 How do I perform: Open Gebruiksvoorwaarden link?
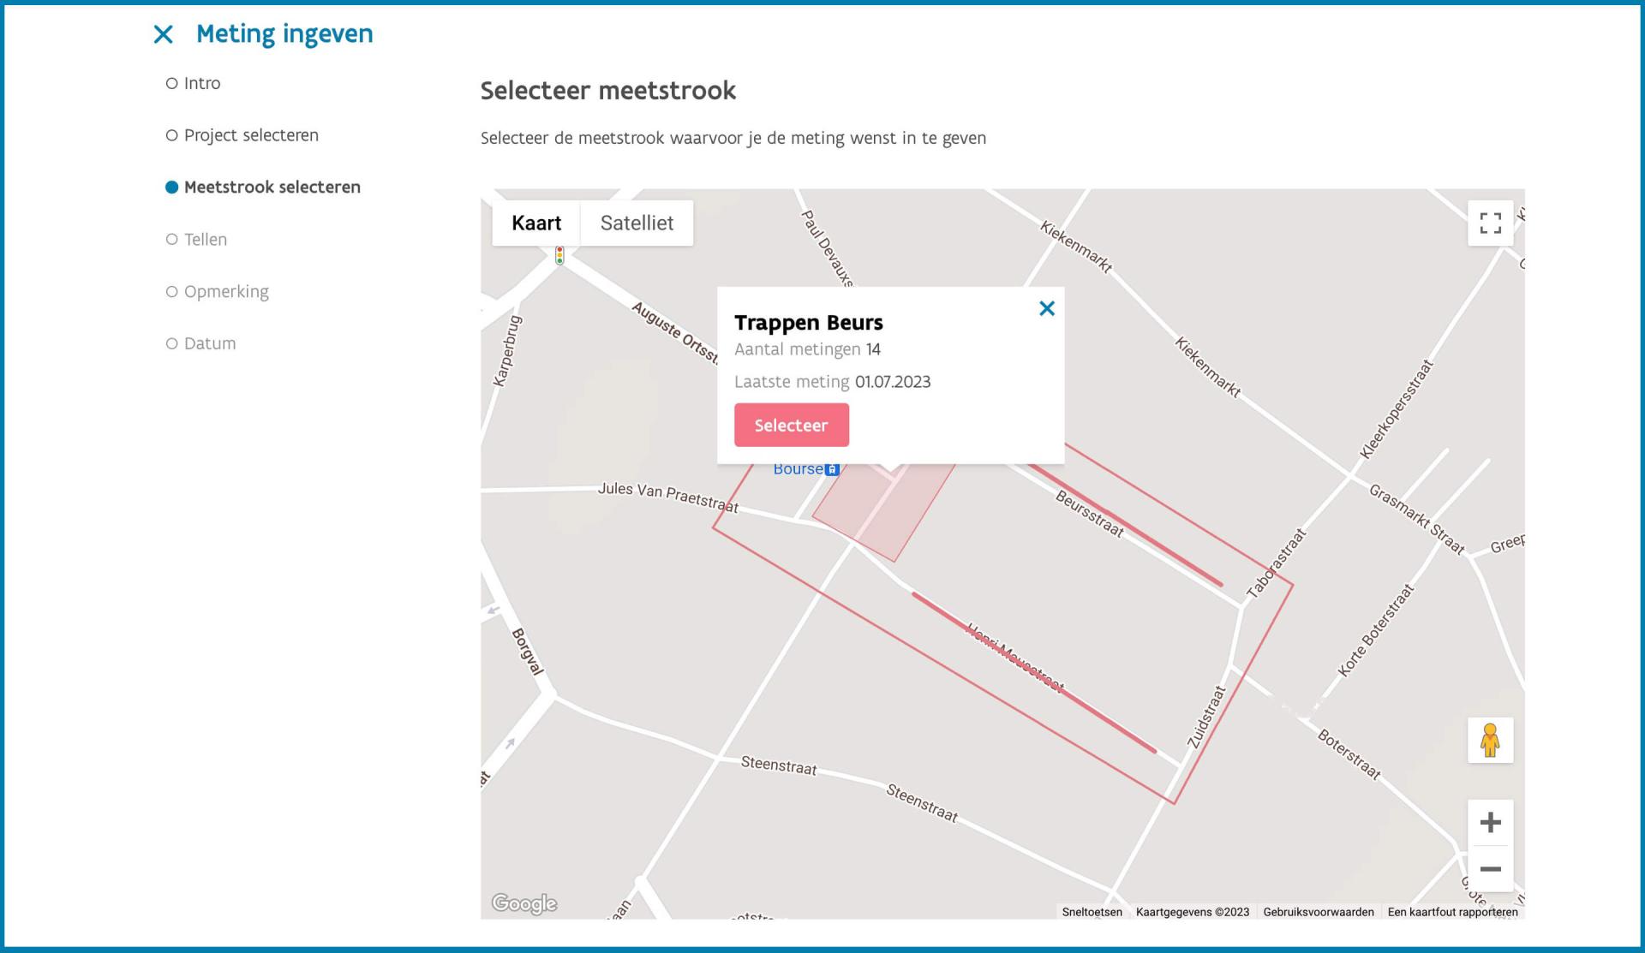(1319, 912)
